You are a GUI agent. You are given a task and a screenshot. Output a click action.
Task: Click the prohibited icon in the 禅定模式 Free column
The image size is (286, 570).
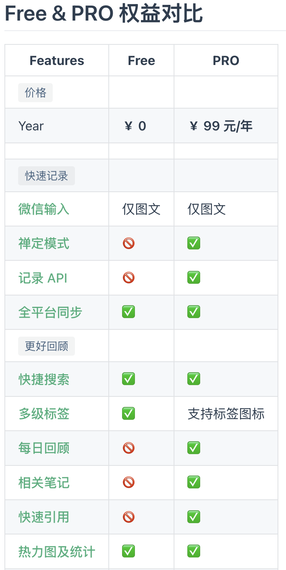128,243
